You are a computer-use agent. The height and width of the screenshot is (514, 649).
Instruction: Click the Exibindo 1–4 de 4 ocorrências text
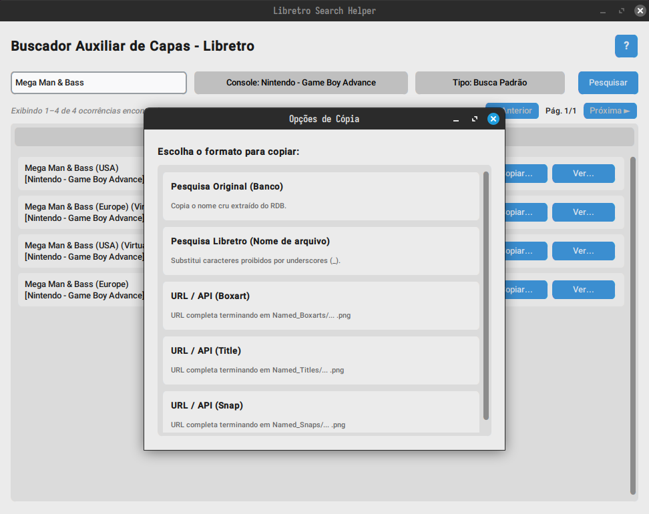tap(77, 111)
